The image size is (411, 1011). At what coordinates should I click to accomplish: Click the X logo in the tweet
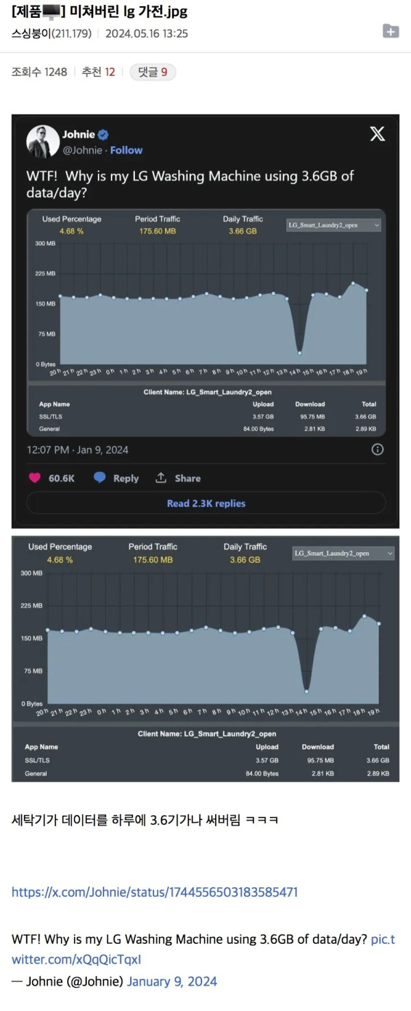[x=377, y=134]
